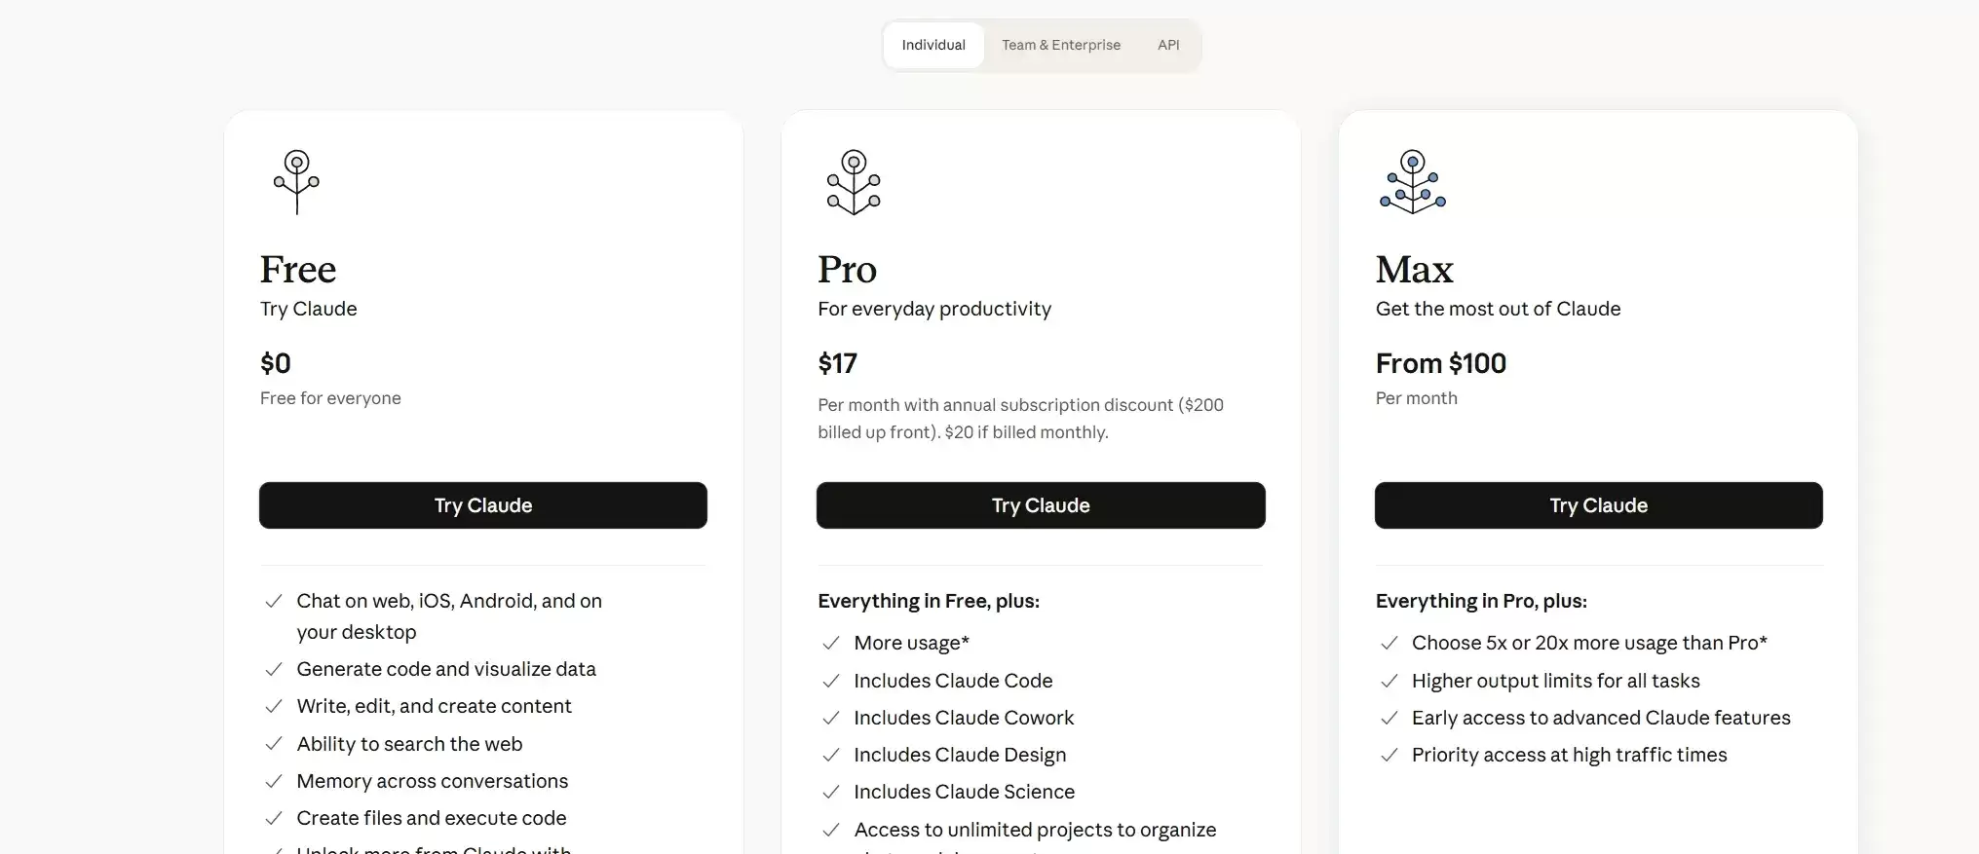Image resolution: width=1979 pixels, height=854 pixels.
Task: Click checkmark beside Early access to advanced features
Action: [x=1389, y=718]
